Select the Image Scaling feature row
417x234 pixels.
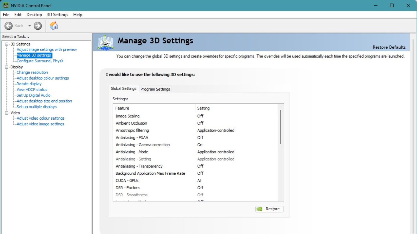click(195, 116)
